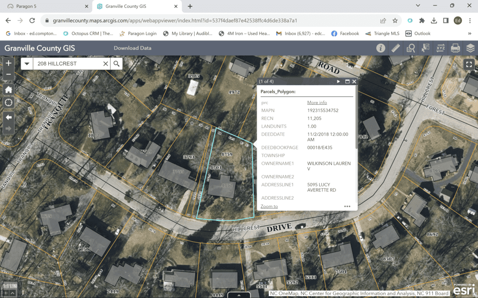This screenshot has width=478, height=298.
Task: Open the Download Data menu item
Action: click(133, 48)
